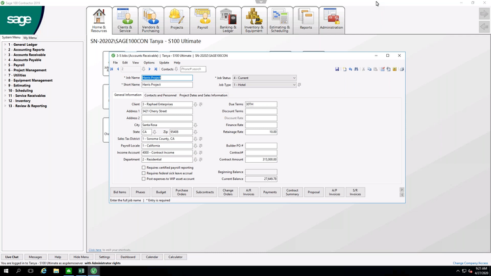This screenshot has height=276, width=491.
Task: Open the Reports module icon
Action: 306,20
